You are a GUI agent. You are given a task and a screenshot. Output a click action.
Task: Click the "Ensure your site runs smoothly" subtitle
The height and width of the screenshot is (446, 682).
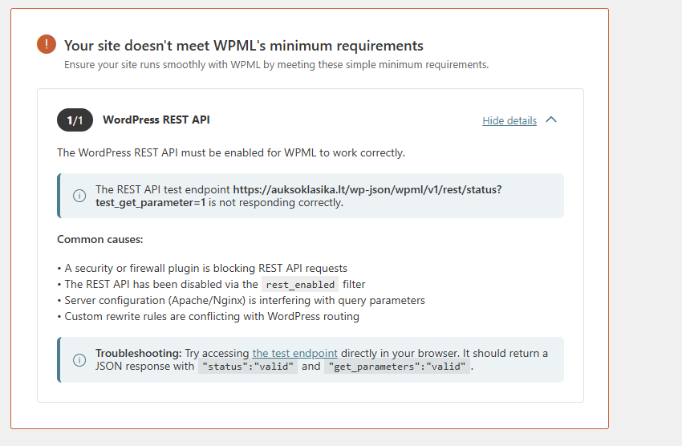pos(276,65)
